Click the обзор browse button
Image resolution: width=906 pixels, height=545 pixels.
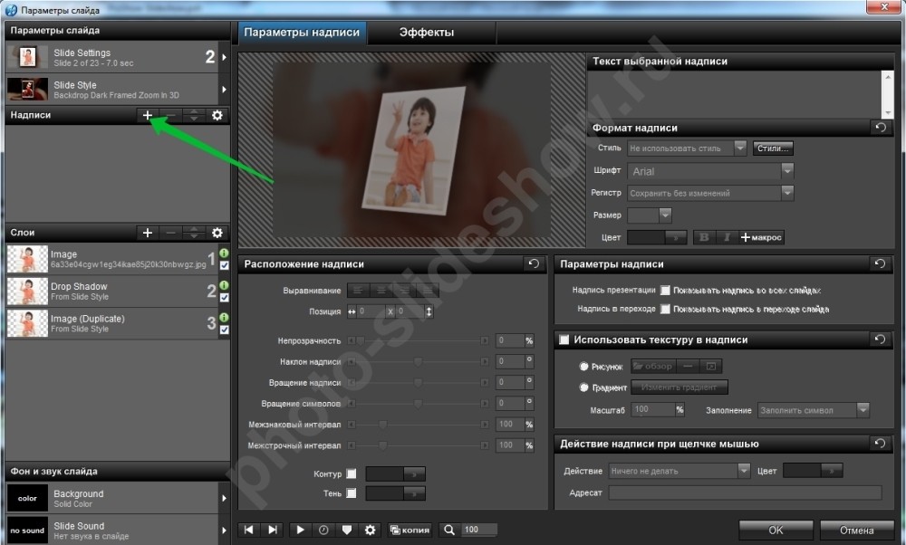653,366
